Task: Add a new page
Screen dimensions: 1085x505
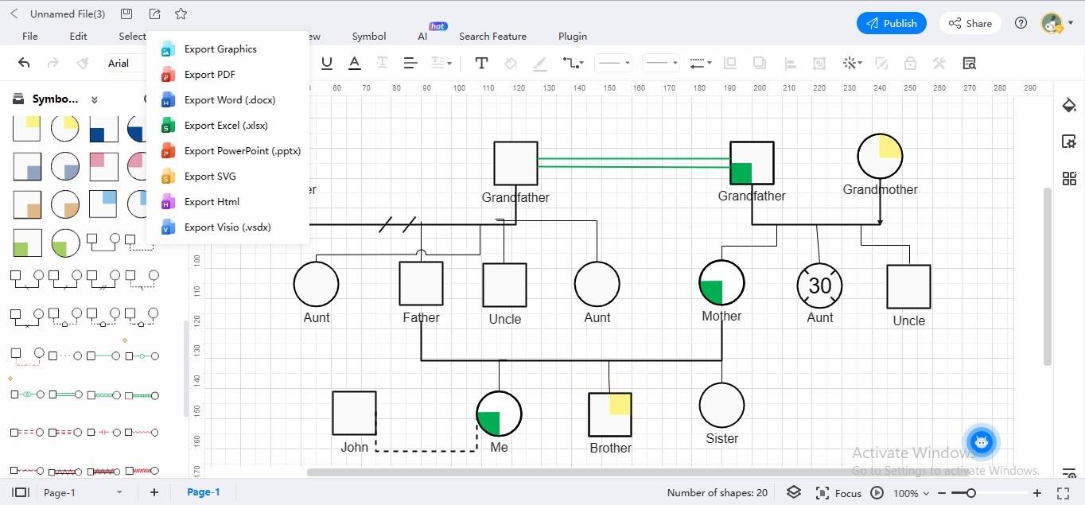Action: coord(154,492)
